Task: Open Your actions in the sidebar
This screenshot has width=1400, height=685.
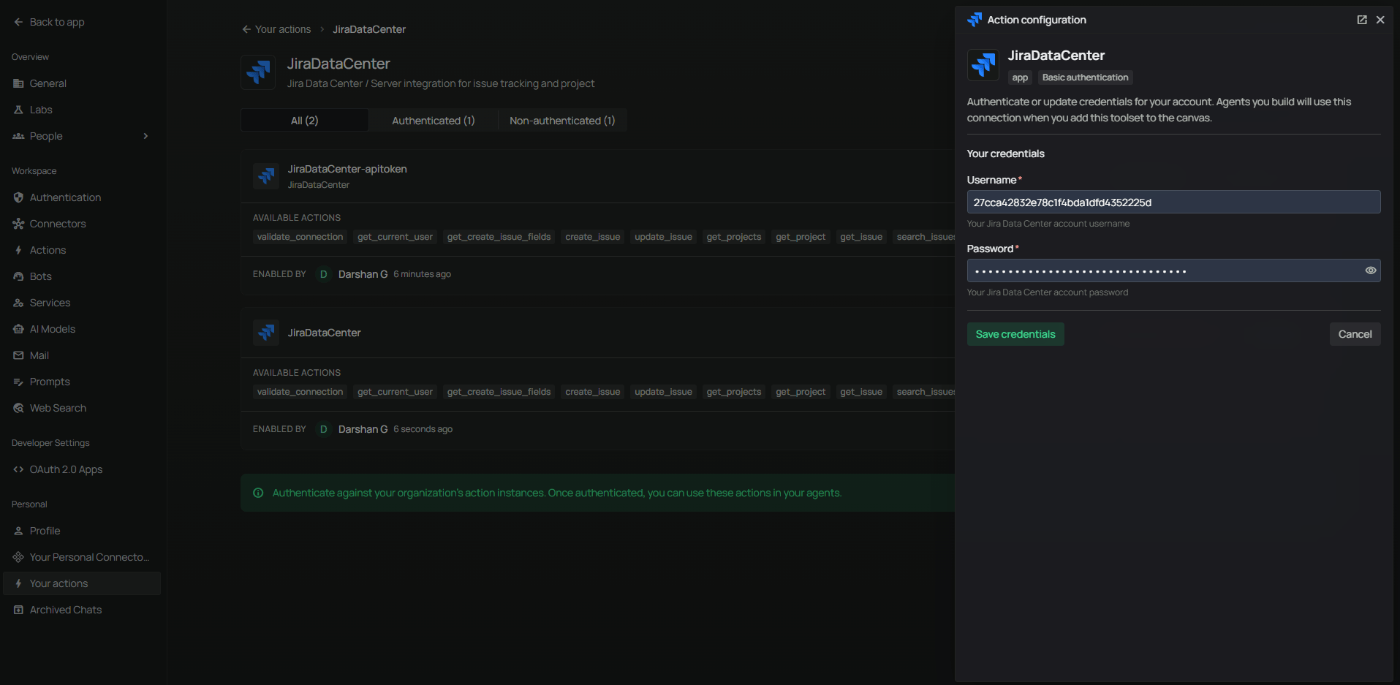Action: (82, 583)
